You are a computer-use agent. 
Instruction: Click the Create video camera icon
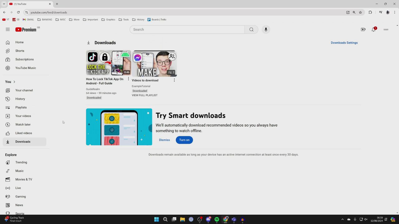pos(363,29)
